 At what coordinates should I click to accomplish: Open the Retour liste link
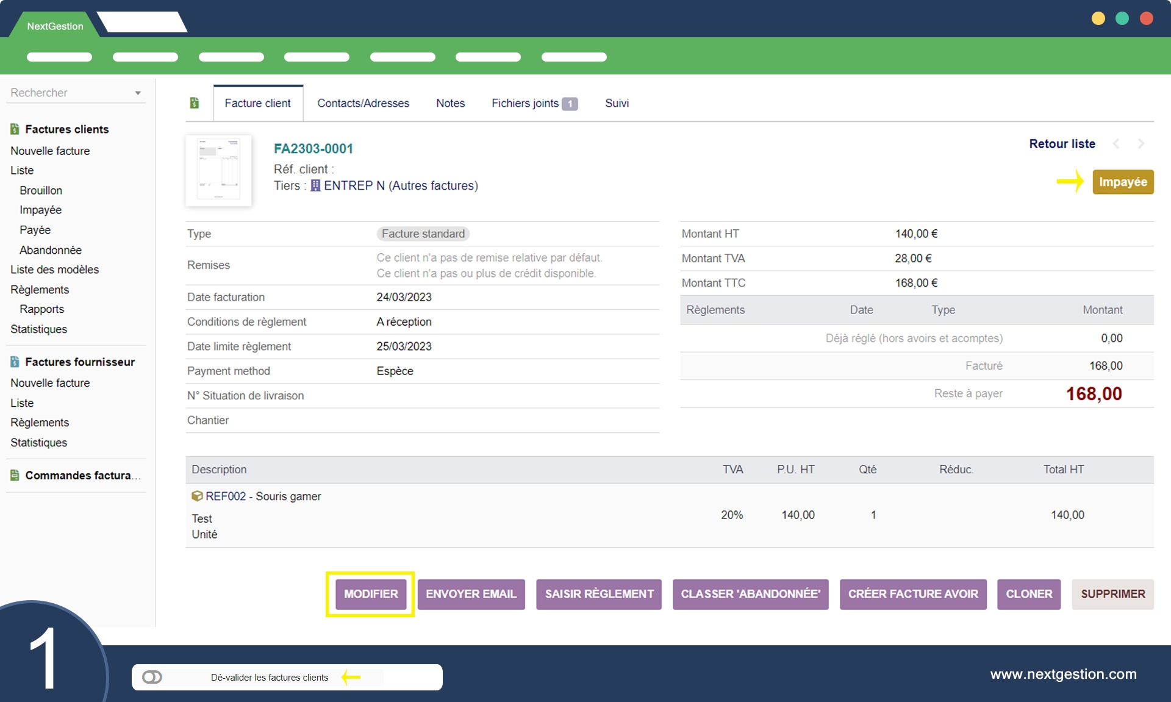(1062, 144)
